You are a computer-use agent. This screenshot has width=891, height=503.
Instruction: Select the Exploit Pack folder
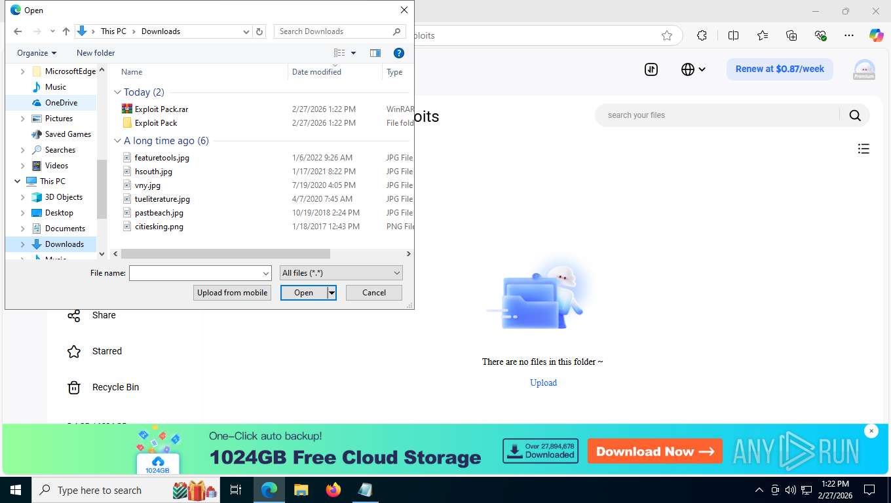coord(156,123)
